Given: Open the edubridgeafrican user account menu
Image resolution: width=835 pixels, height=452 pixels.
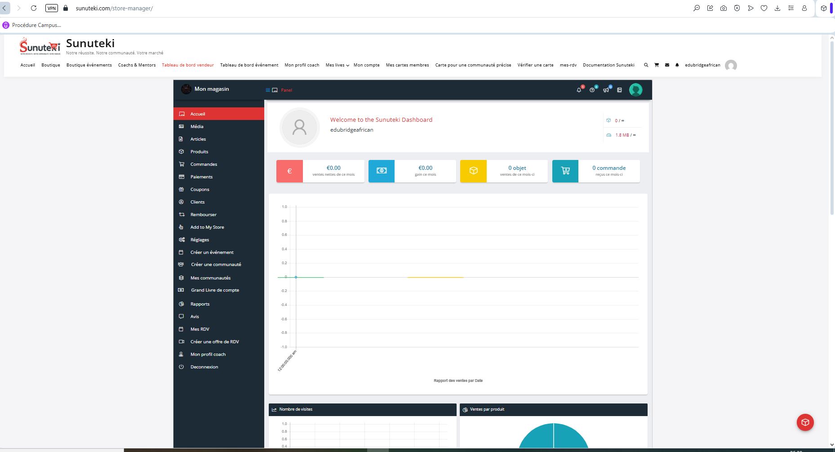Looking at the screenshot, I should pos(702,65).
